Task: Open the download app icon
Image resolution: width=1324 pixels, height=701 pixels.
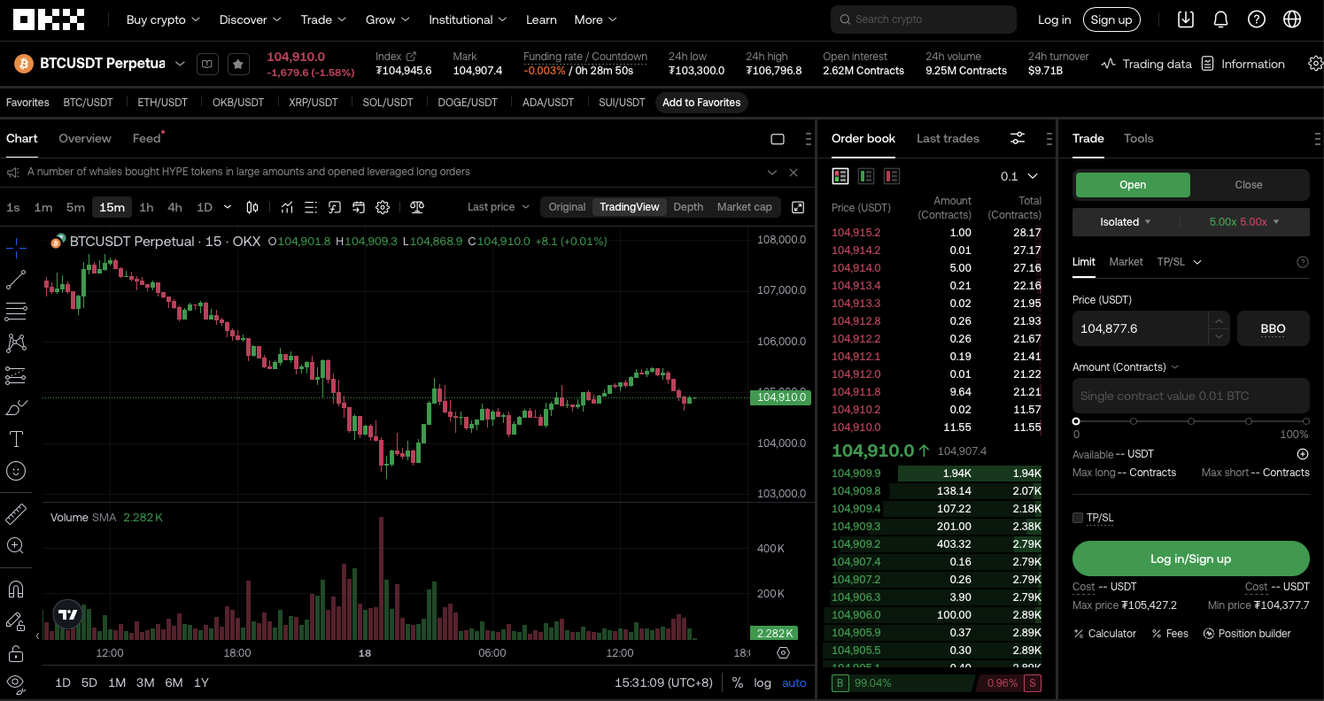Action: 1186,19
